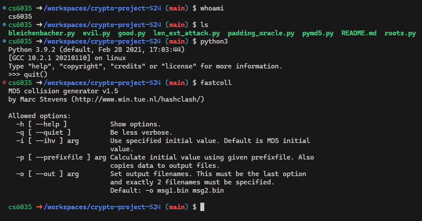The image size is (422, 221).
Task: Click the red error marker beside fastcoll command
Action: pyautogui.click(x=4, y=82)
